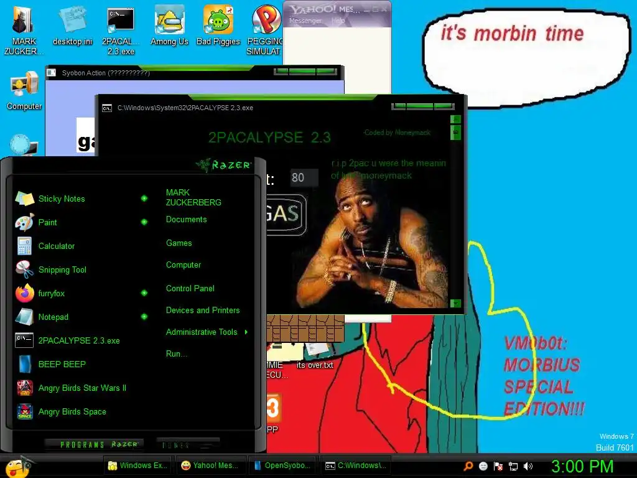Open the Among Us desktop icon
The height and width of the screenshot is (478, 637).
(x=169, y=25)
